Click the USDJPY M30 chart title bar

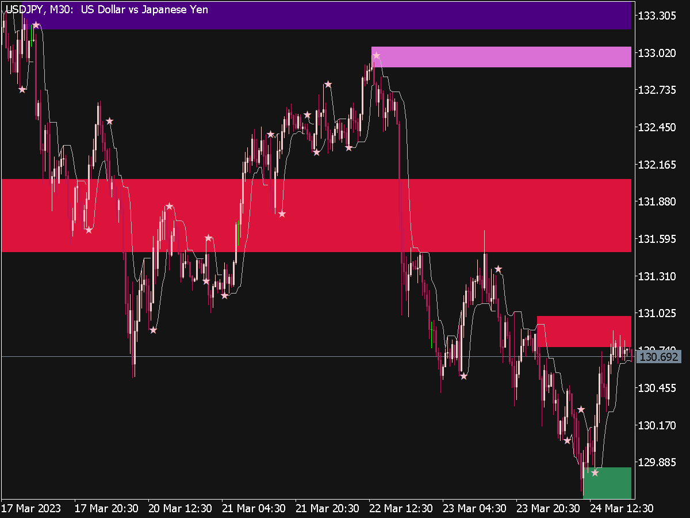[x=103, y=9]
